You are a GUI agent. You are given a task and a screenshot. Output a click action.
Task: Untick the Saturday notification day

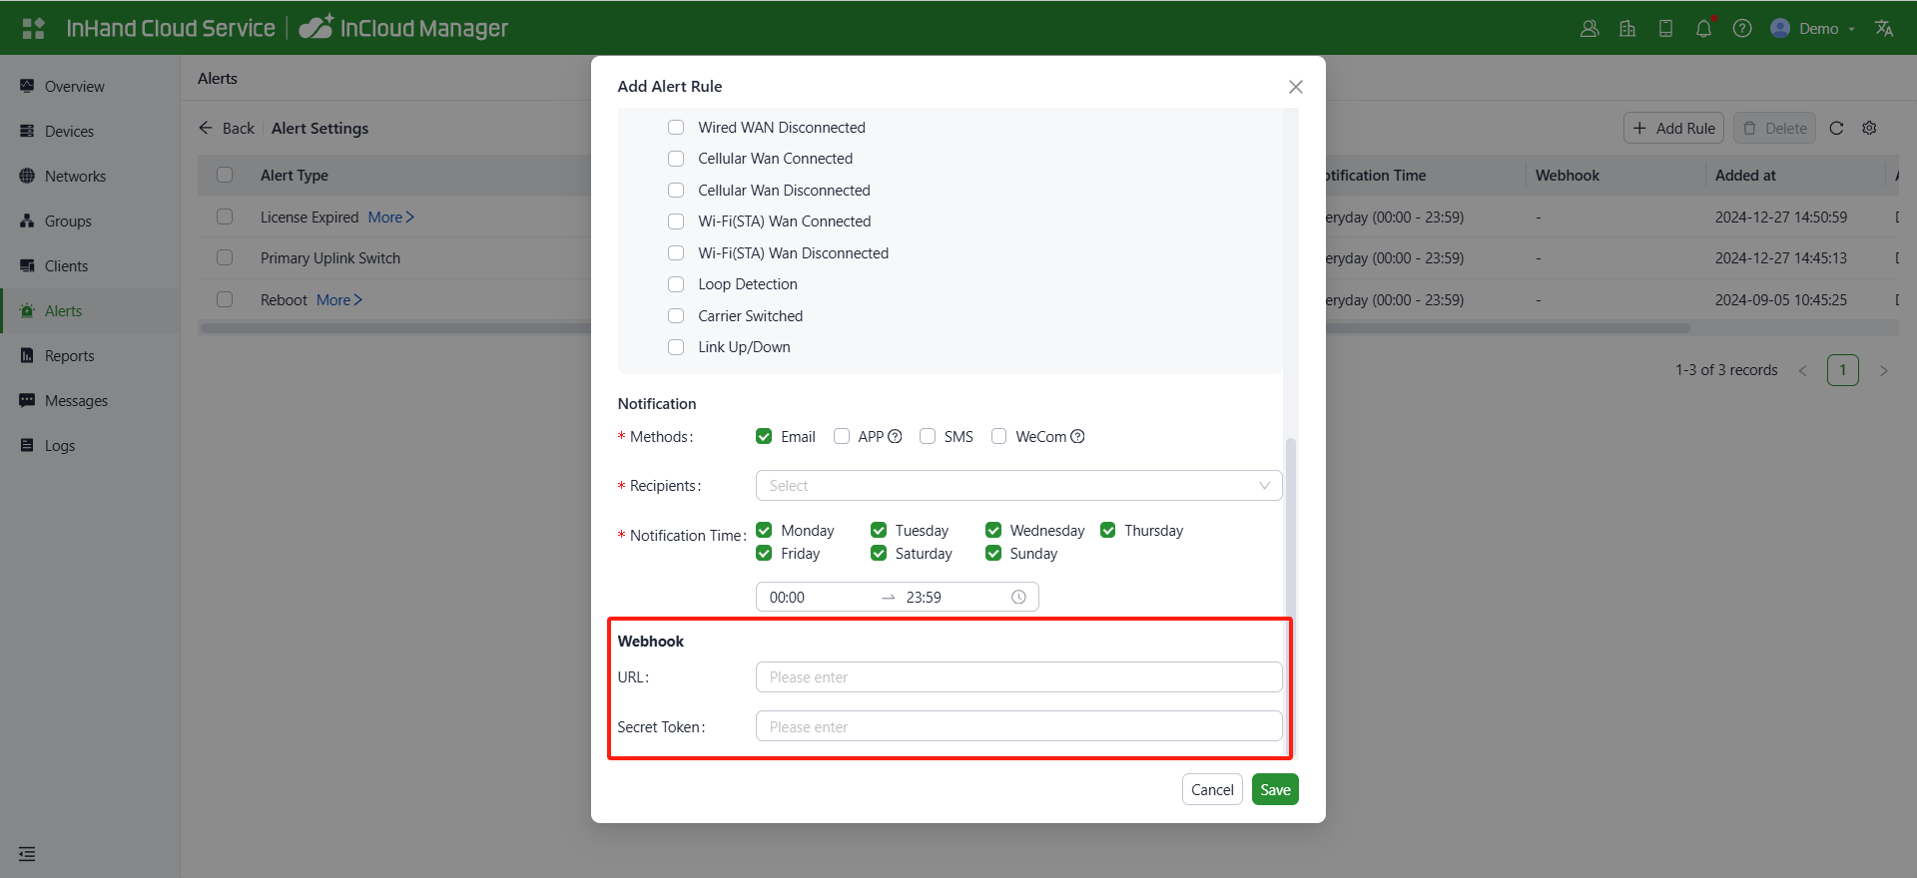[879, 554]
